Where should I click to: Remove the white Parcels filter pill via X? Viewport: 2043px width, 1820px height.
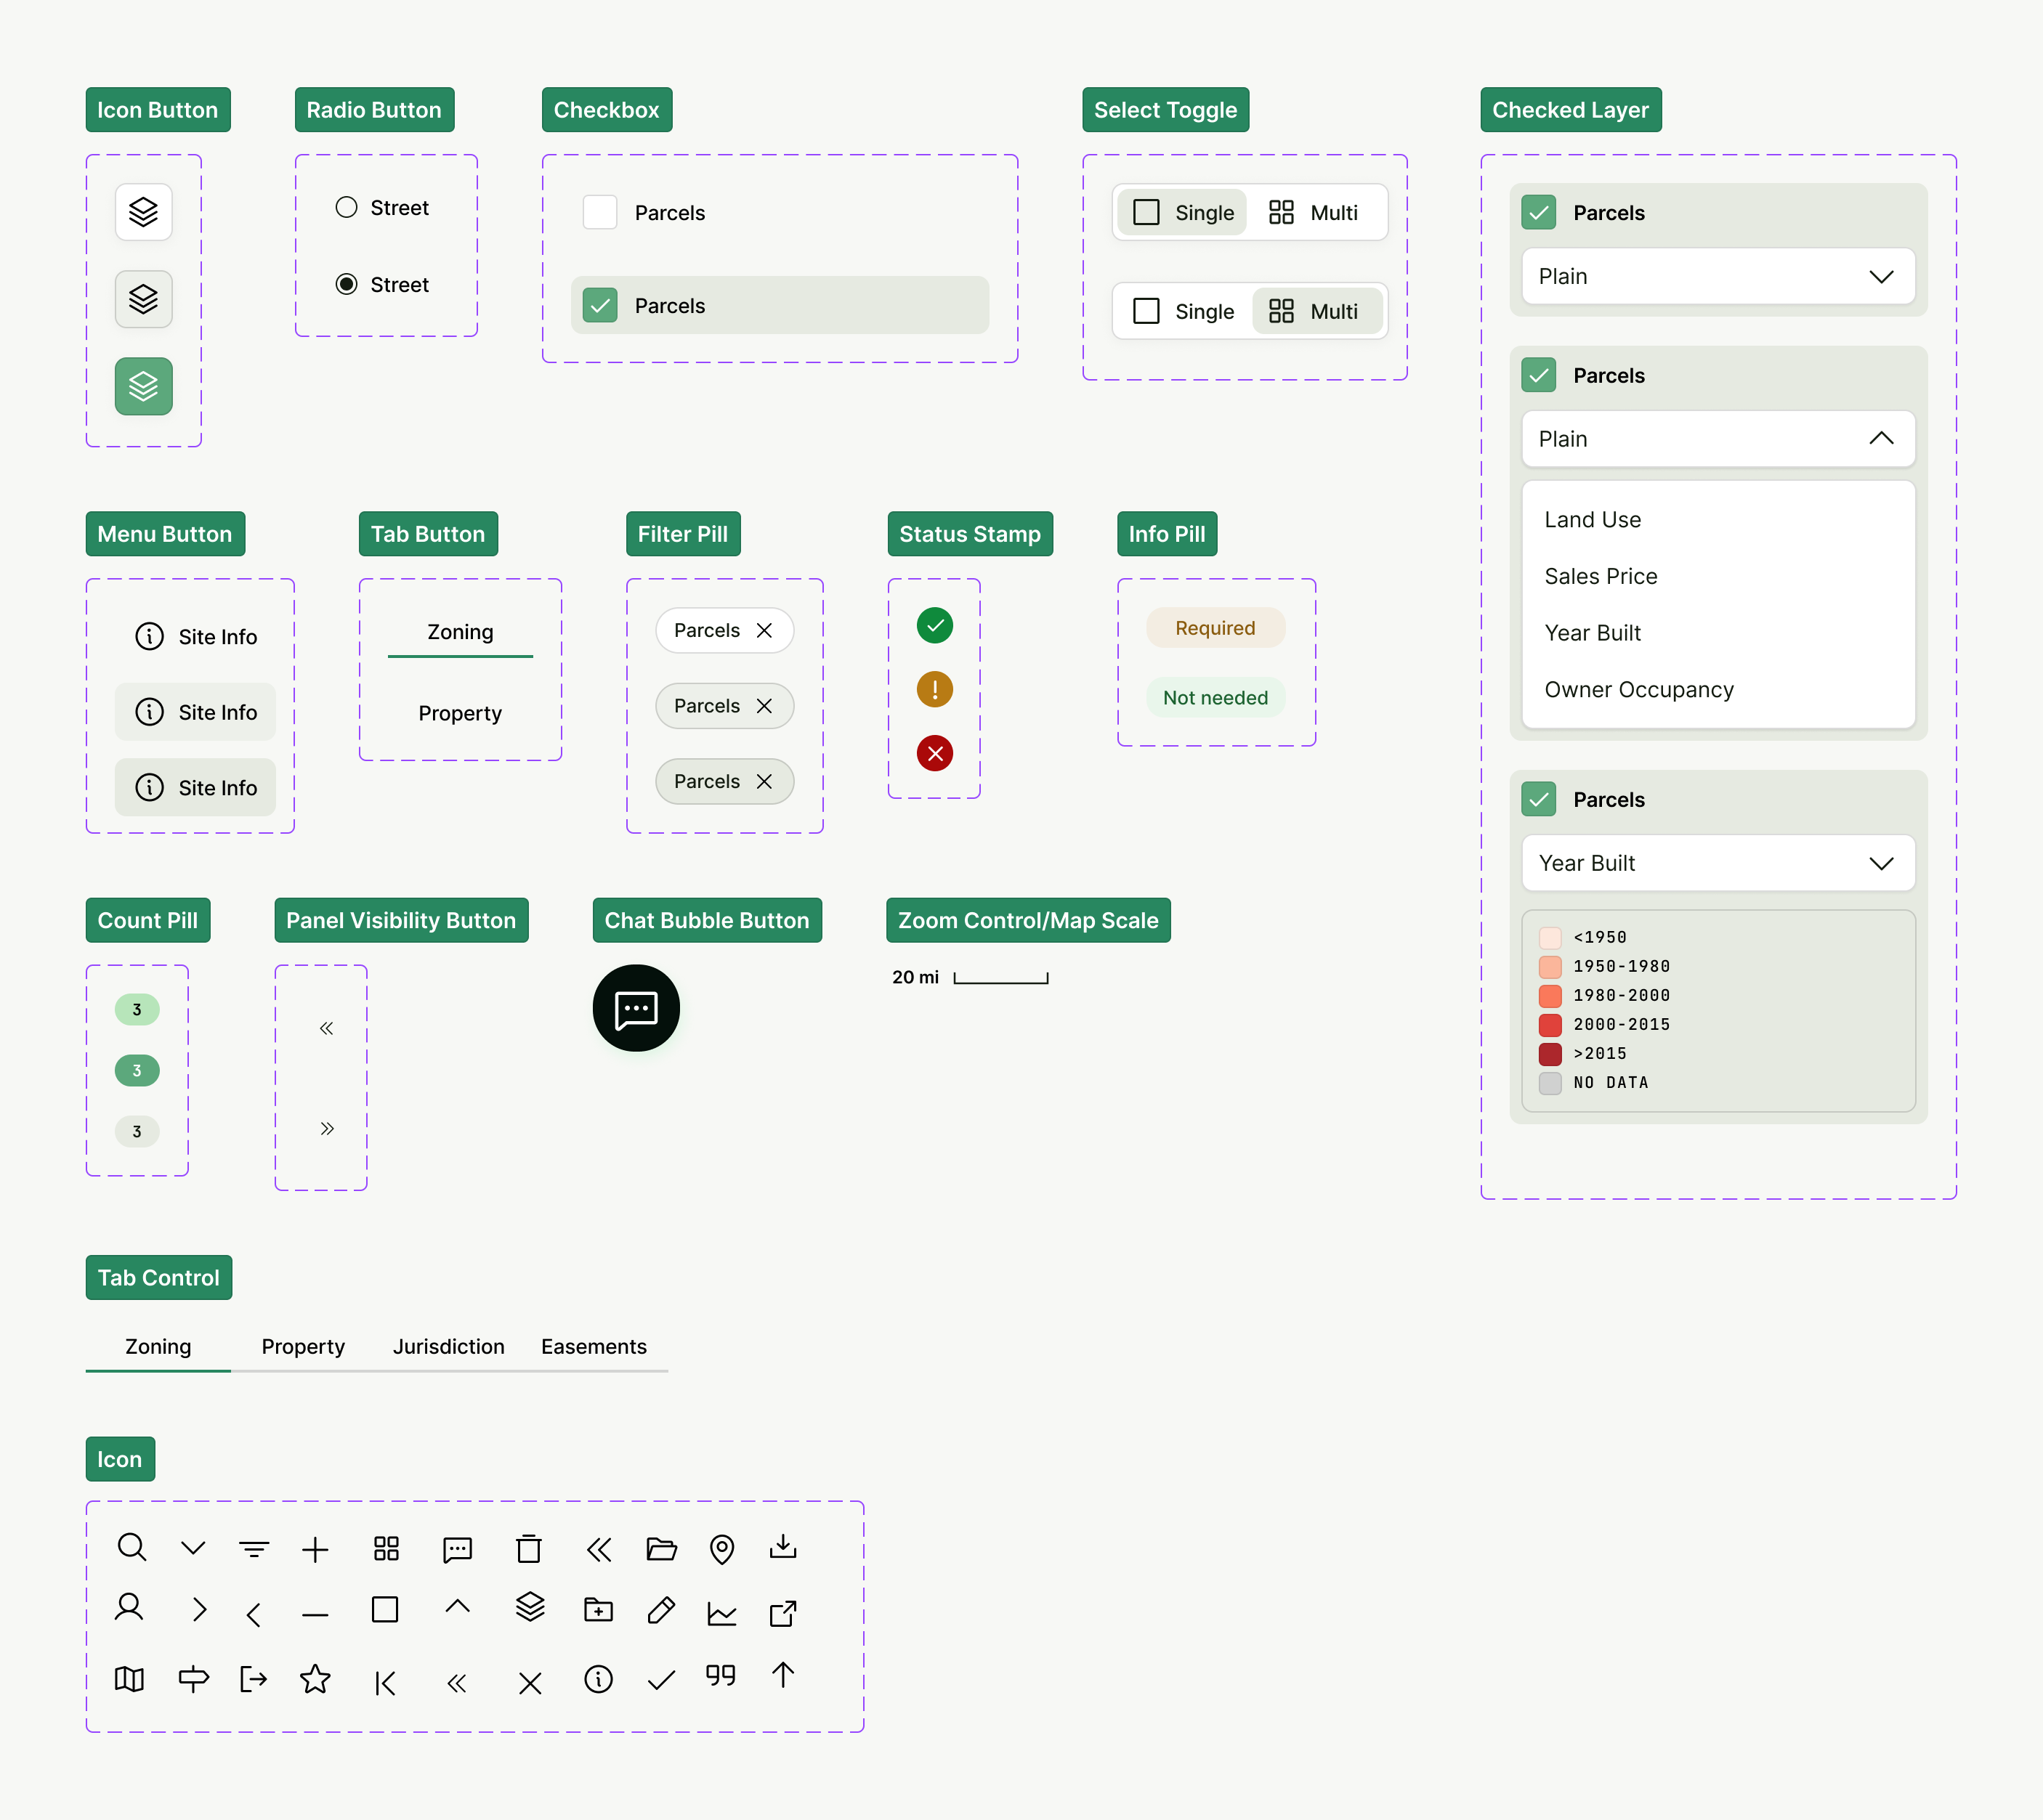[x=764, y=630]
